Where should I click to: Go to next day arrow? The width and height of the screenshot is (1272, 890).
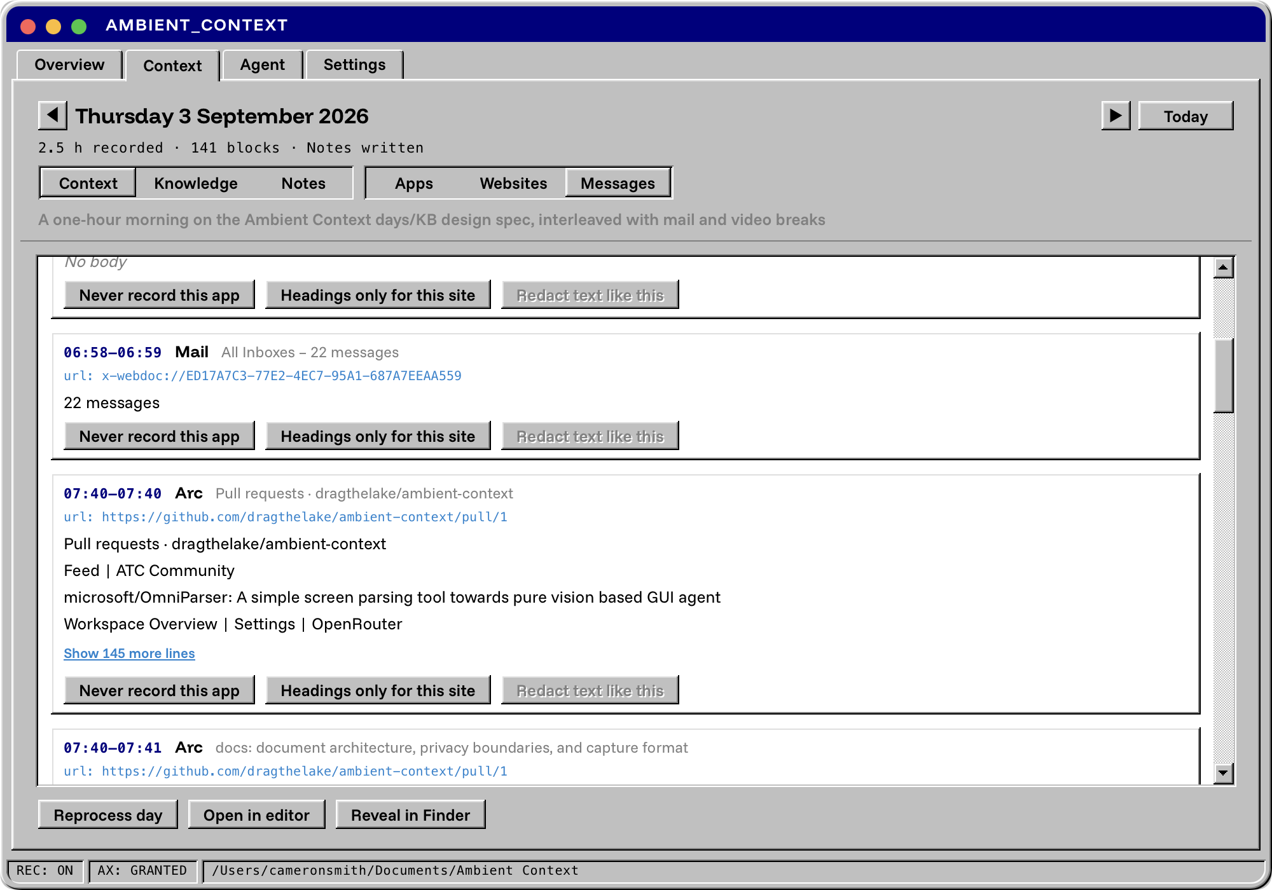point(1116,116)
